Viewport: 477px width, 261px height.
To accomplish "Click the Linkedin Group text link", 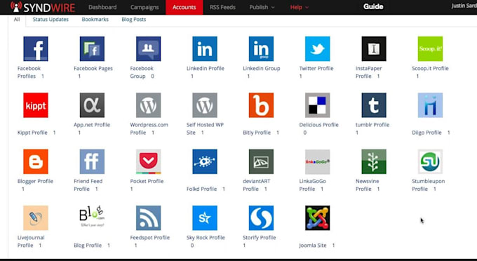I will click(x=262, y=69).
